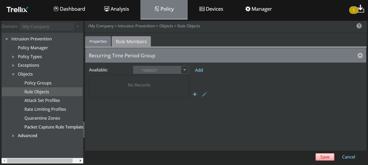The width and height of the screenshot is (368, 165).
Task: Open the help question mark icon
Action: 359,26
